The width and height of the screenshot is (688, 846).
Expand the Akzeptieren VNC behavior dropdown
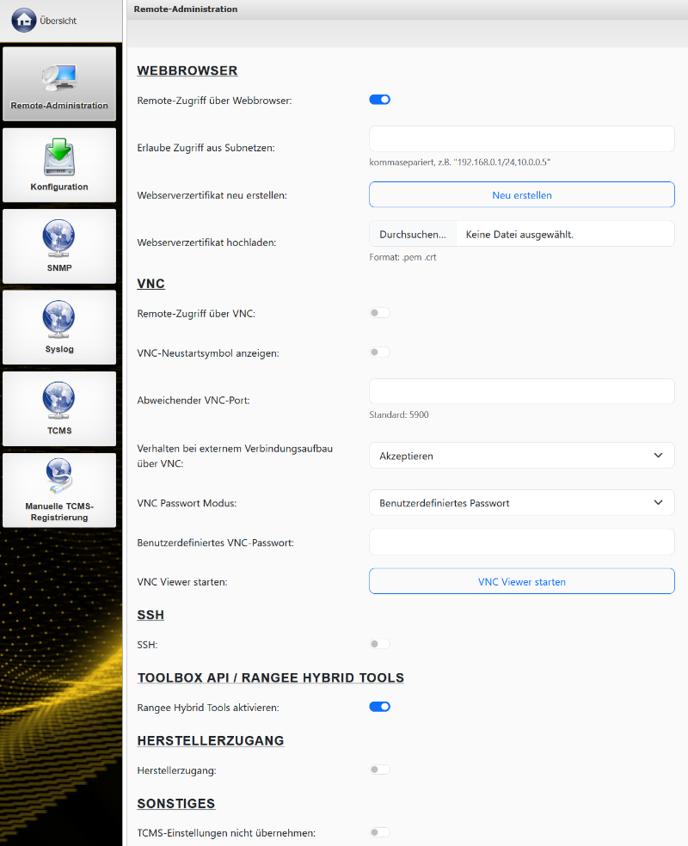tap(521, 456)
